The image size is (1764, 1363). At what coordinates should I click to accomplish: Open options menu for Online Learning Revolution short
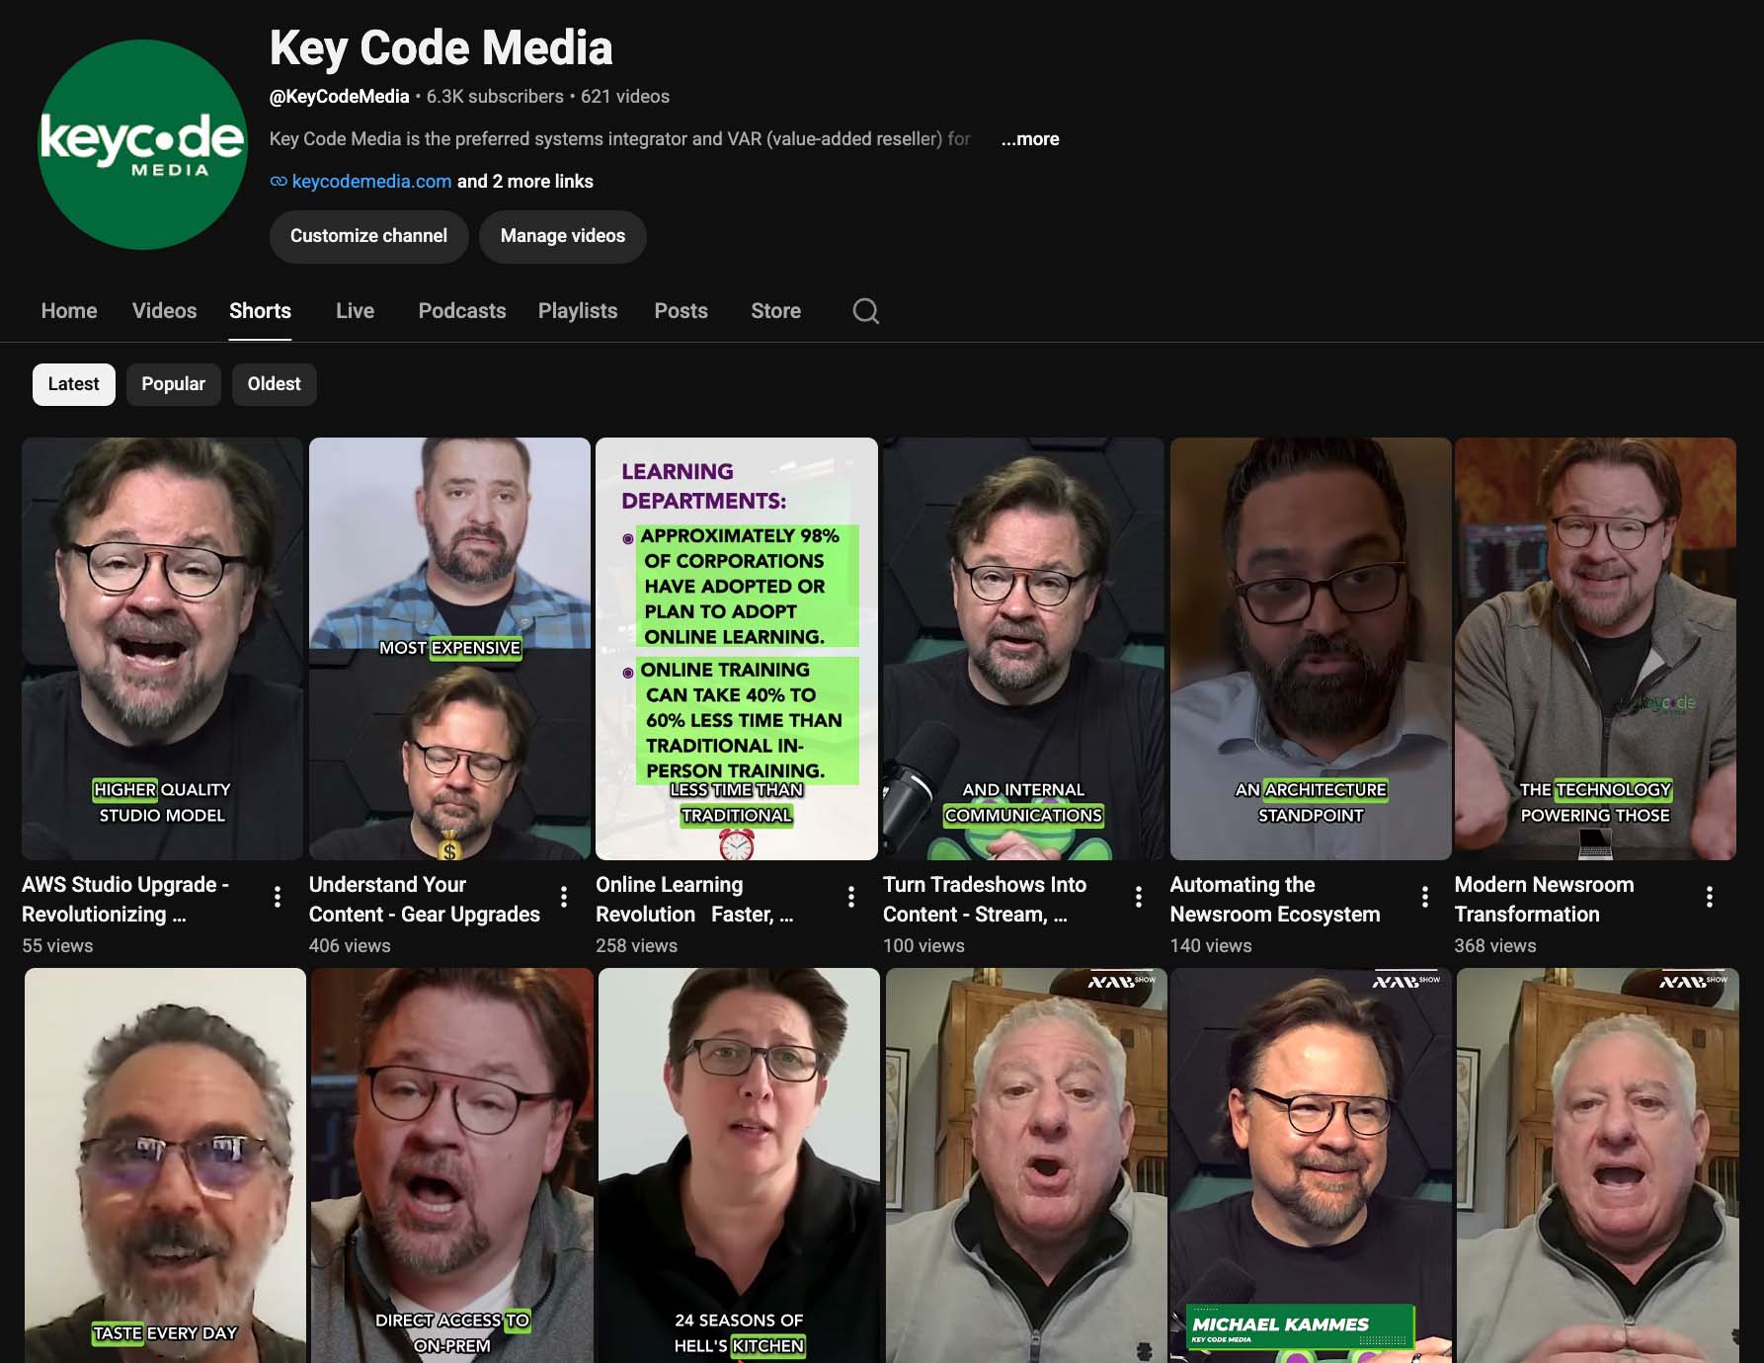pos(851,897)
